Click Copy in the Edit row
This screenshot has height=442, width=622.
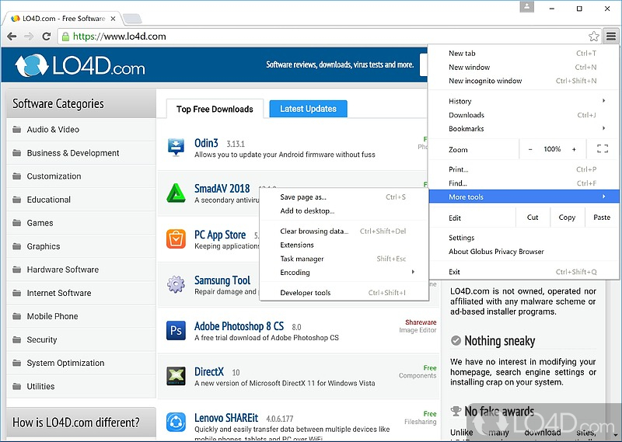tap(567, 218)
